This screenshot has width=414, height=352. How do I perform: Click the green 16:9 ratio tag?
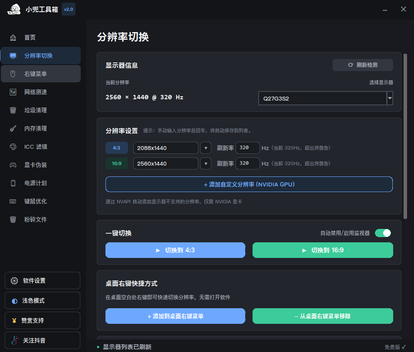click(117, 163)
